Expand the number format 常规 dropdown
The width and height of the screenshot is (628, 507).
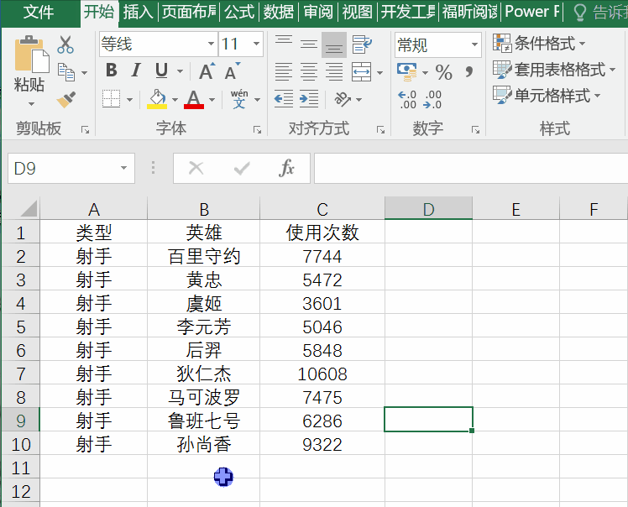coord(474,44)
